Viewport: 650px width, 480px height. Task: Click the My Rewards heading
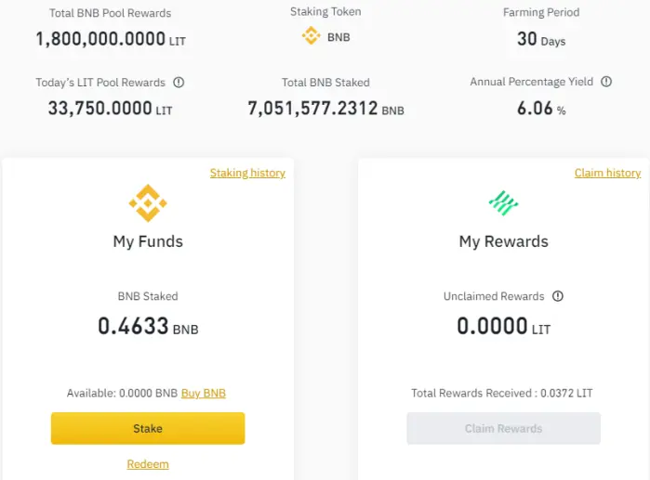503,241
